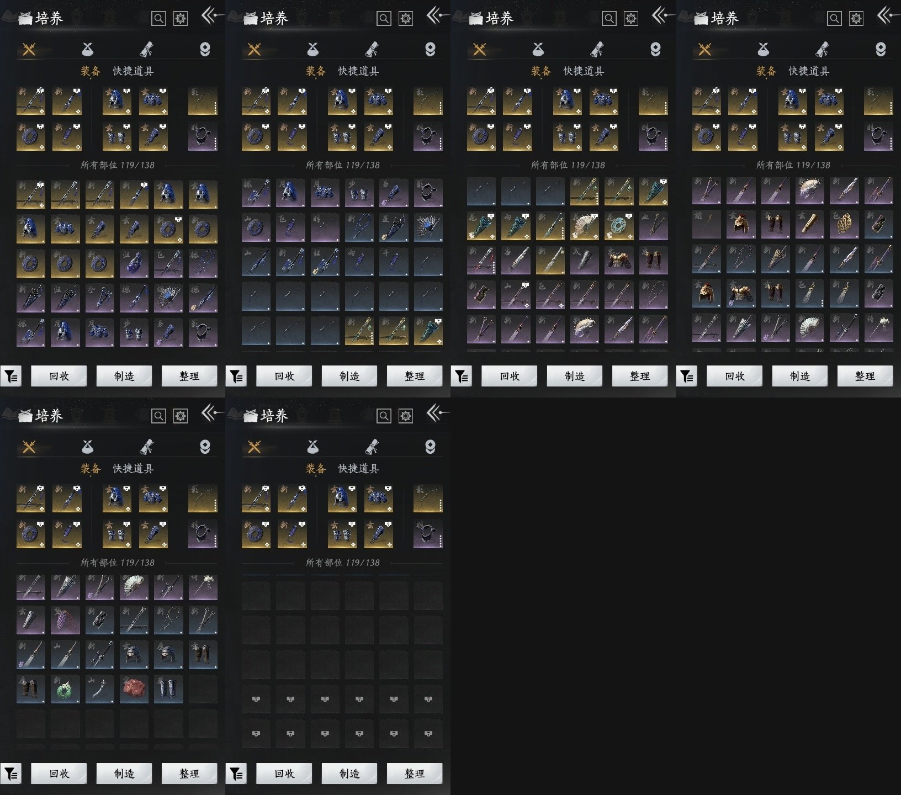
Task: Open filter menu in the empty-inventory panel
Action: coord(236,773)
